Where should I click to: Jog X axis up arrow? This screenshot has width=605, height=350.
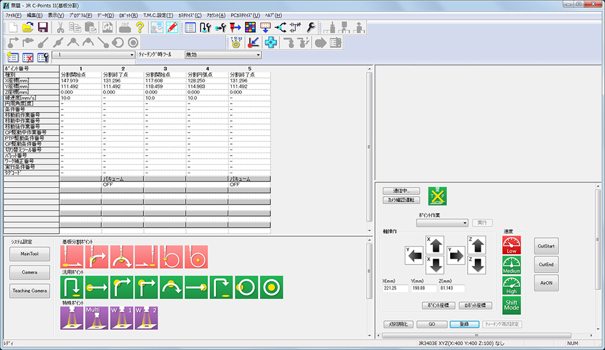(435, 245)
